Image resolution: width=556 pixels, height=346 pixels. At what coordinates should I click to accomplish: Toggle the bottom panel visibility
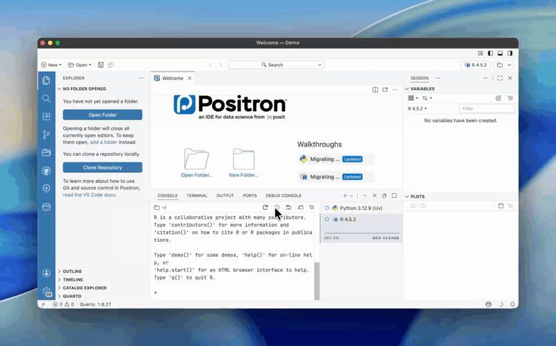(500, 53)
